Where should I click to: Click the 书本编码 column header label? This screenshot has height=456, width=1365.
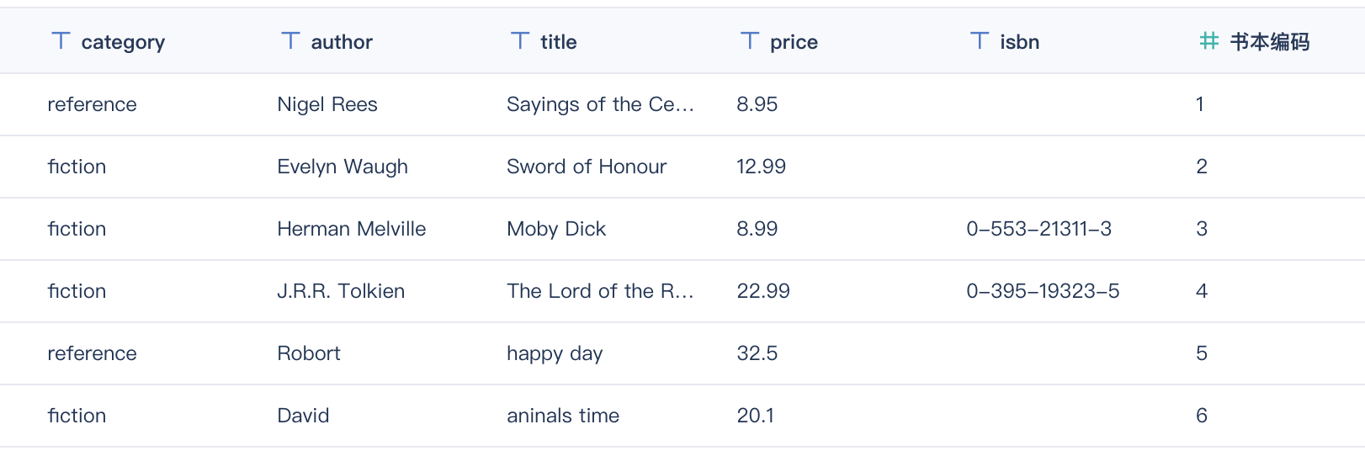(1269, 42)
